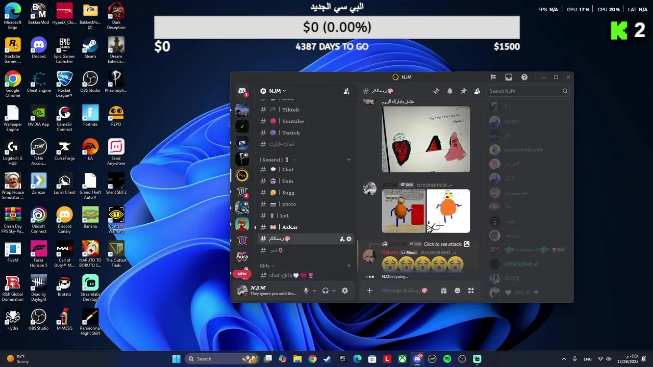Select the Youtube channel
Screen dimensions: 653x367
[305, 121]
